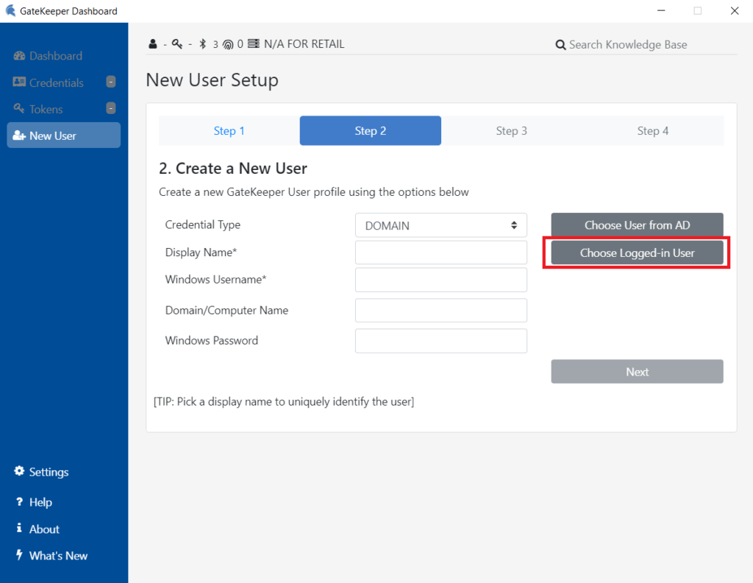Switch to the Step 3 tab
The image size is (753, 583).
pos(511,130)
